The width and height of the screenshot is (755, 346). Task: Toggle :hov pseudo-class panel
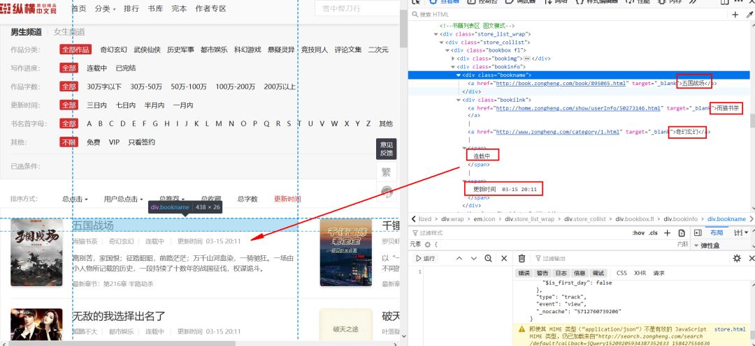pyautogui.click(x=638, y=233)
